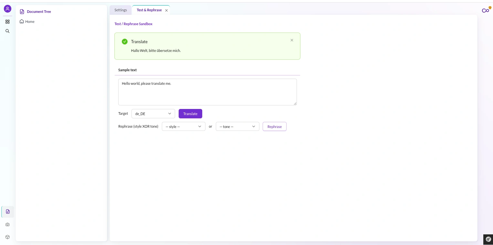The image size is (493, 245).
Task: Open the Documents icon in bottom sidebar
Action: tap(8, 212)
